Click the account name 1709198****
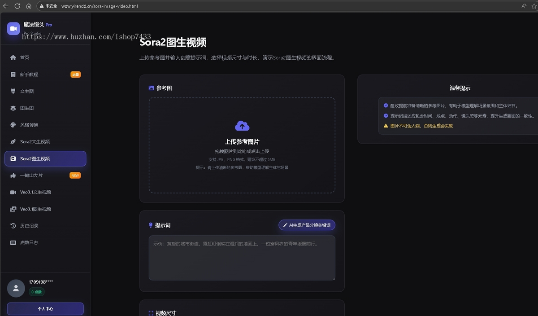538x316 pixels. (41, 282)
